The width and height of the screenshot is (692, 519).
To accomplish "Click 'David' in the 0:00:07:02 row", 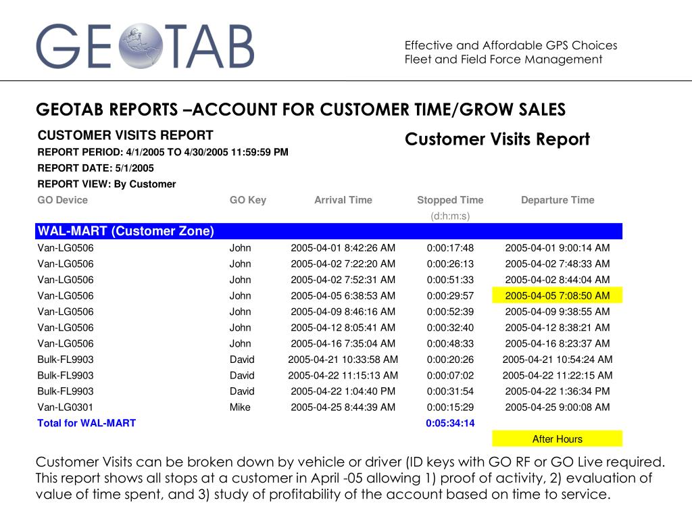I will (x=242, y=375).
